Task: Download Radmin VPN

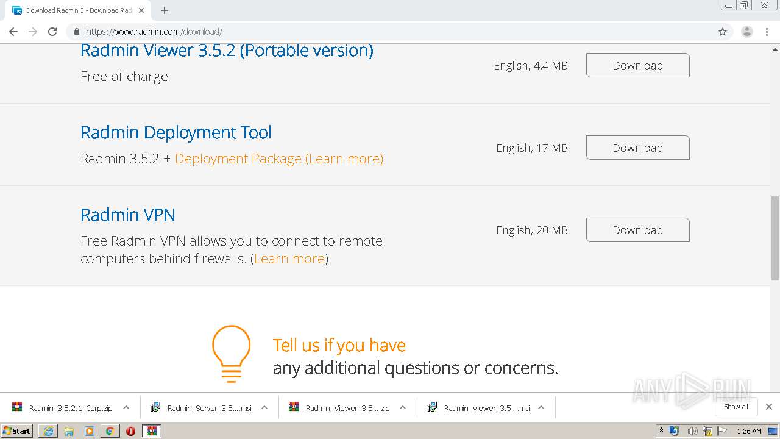Action: pyautogui.click(x=638, y=230)
